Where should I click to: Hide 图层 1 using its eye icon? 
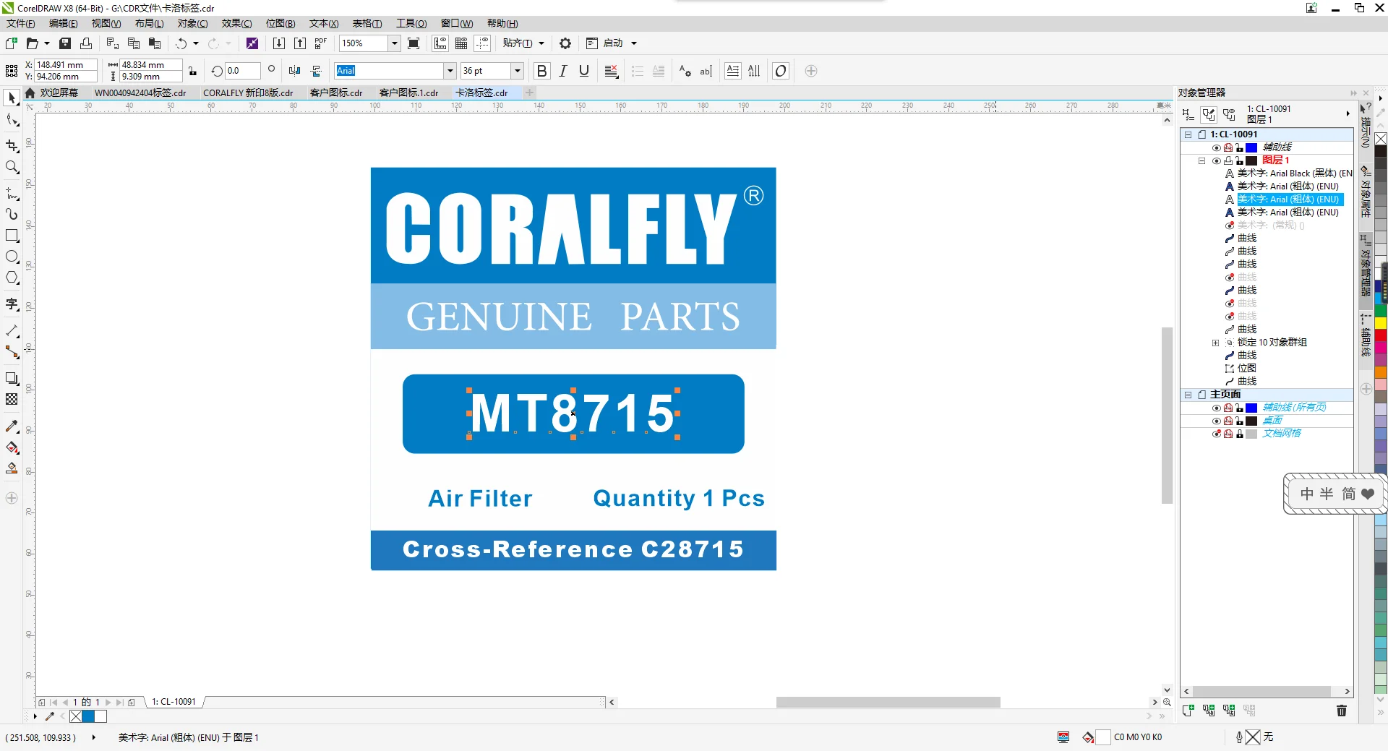1217,160
